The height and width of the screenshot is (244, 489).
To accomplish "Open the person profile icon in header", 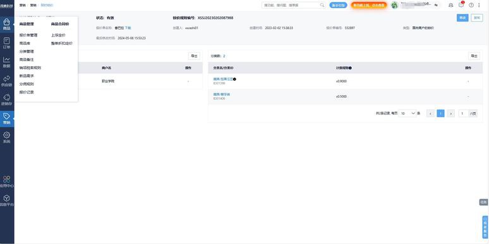I will tap(450, 5).
